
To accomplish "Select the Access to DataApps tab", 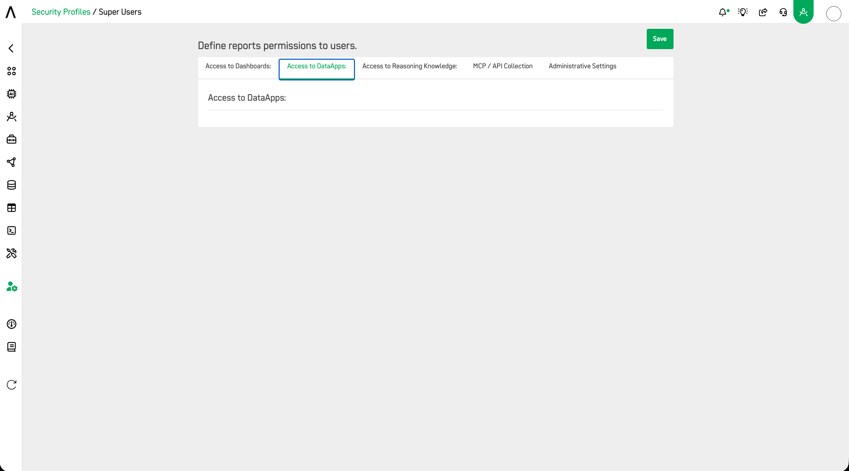I will click(x=317, y=69).
